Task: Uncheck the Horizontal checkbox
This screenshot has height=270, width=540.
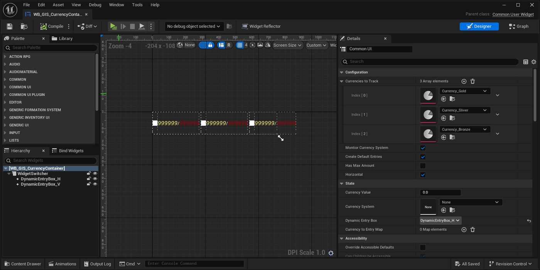Action: [423, 175]
